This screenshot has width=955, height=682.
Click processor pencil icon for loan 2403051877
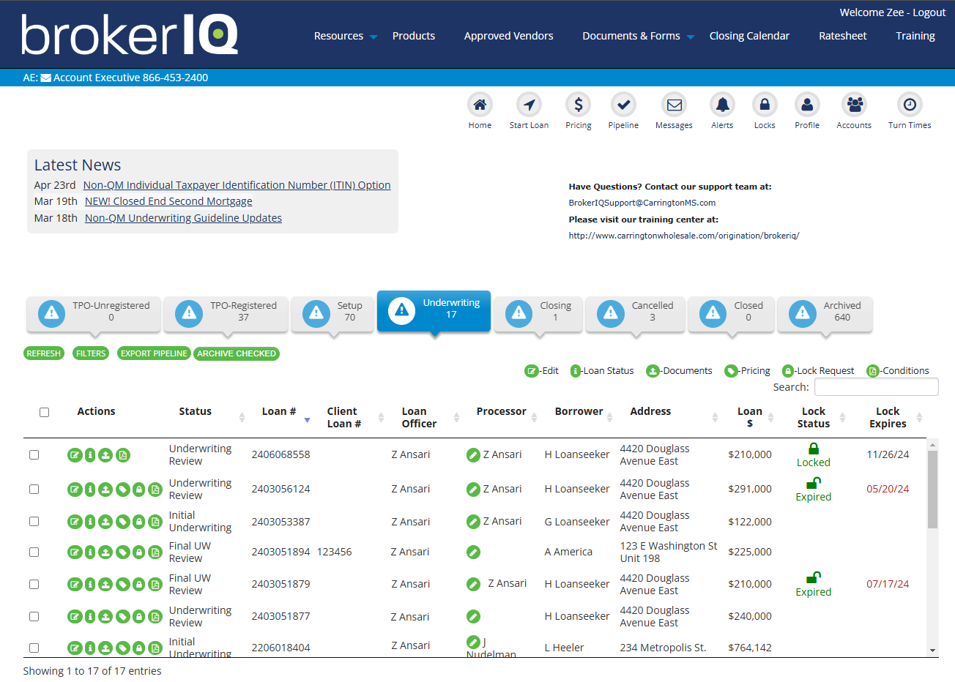coord(474,617)
